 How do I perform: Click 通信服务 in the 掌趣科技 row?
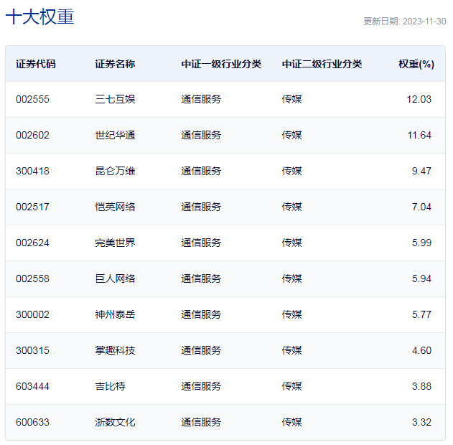click(201, 350)
